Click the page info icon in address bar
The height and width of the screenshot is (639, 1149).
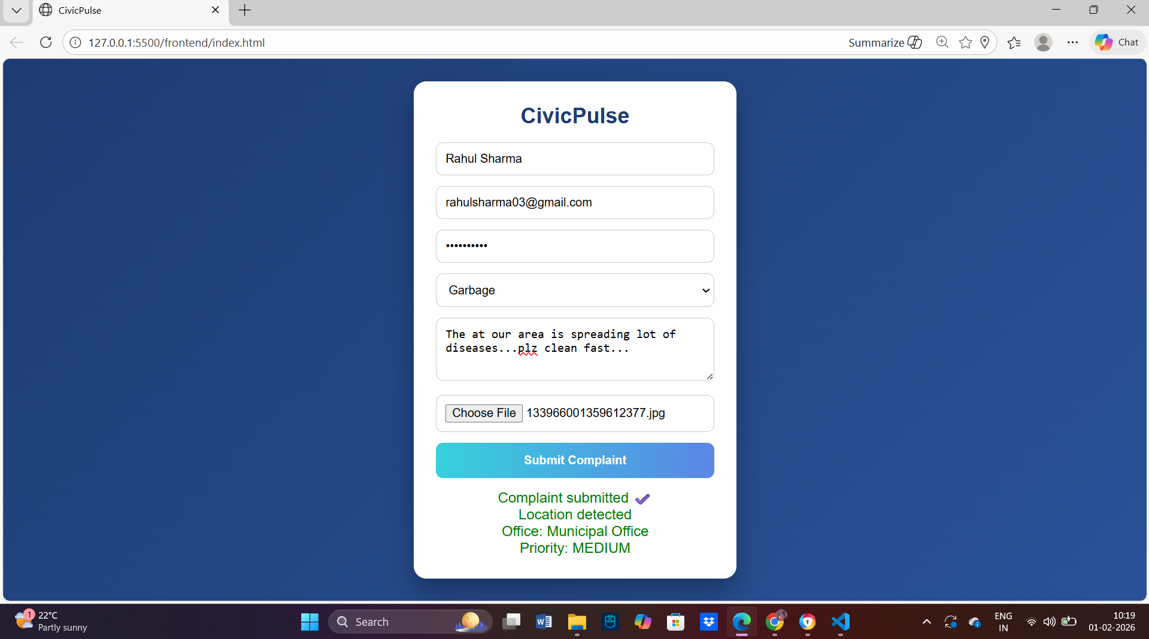[75, 42]
